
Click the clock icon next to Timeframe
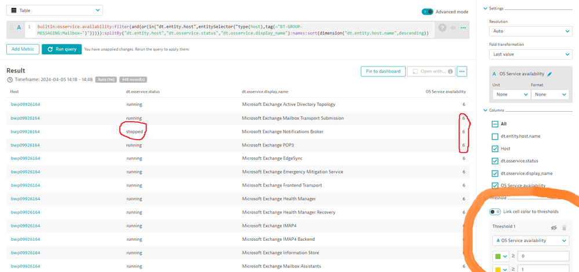[10, 80]
